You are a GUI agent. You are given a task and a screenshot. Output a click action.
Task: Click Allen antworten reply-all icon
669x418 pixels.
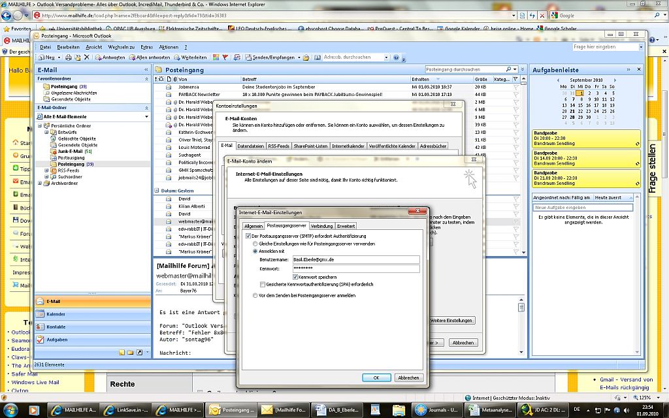point(150,57)
